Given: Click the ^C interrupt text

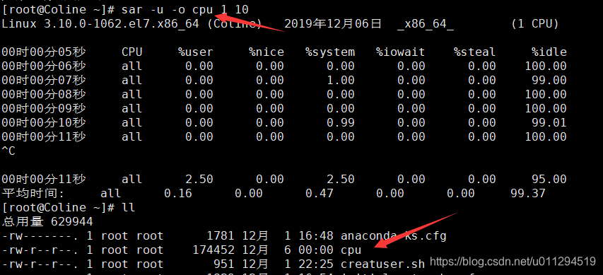Looking at the screenshot, I should pyautogui.click(x=8, y=151).
